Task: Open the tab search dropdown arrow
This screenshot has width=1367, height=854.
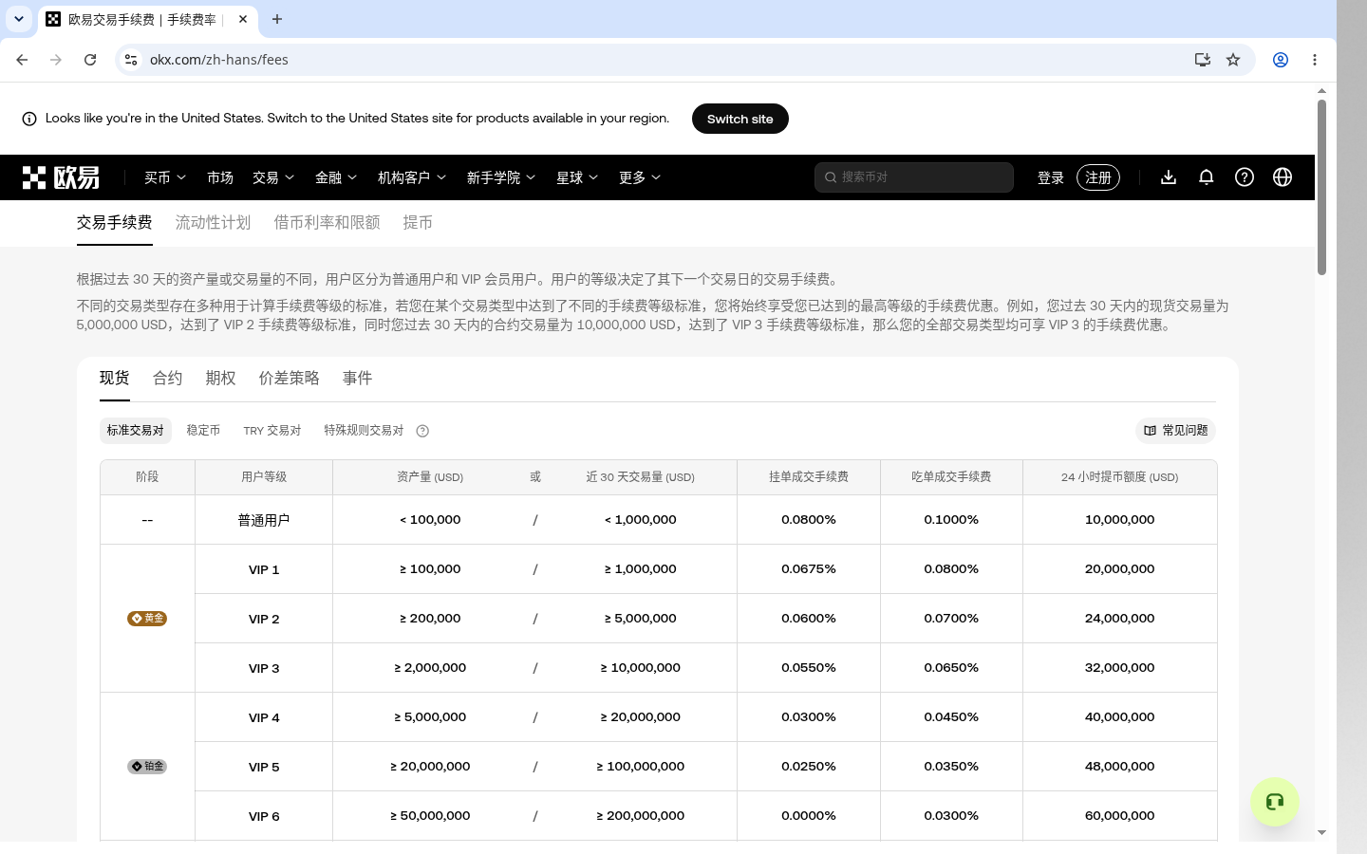Action: tap(19, 19)
